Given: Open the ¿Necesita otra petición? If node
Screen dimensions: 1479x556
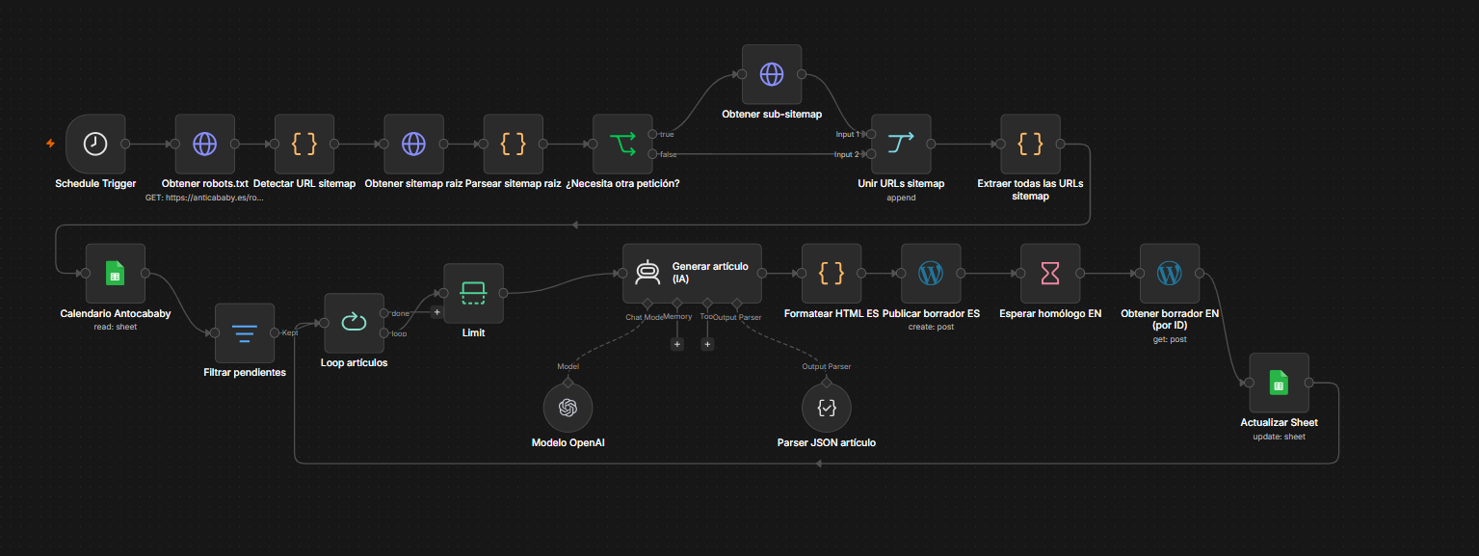Looking at the screenshot, I should click(x=622, y=144).
